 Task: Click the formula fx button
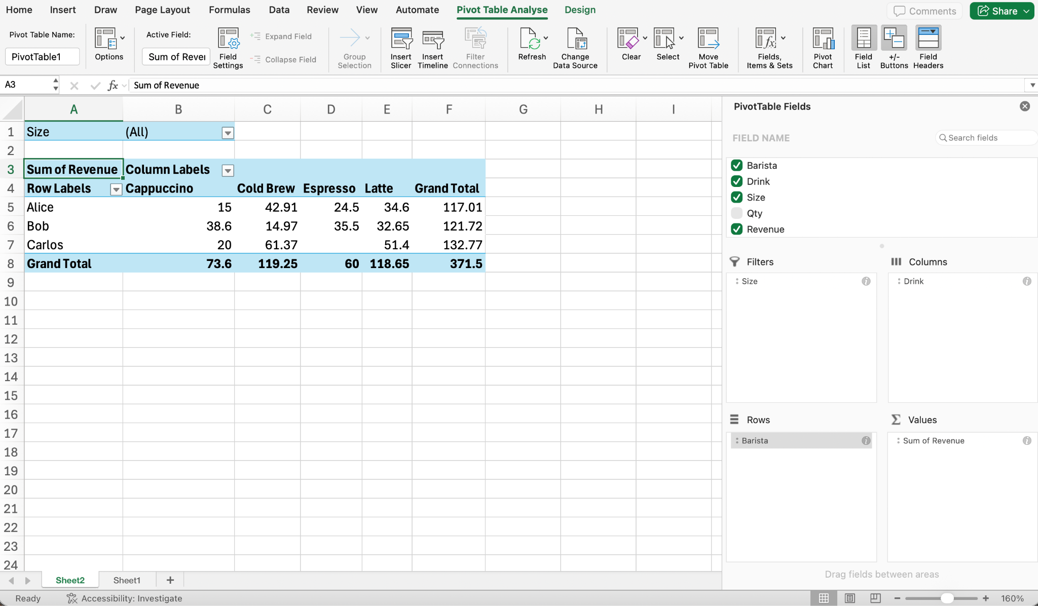point(113,85)
